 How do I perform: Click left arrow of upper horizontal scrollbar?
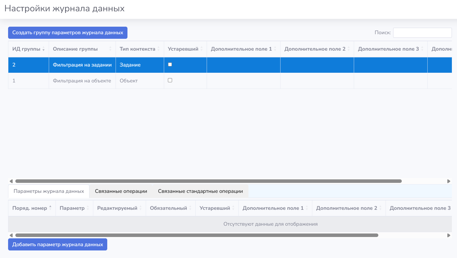[11, 181]
